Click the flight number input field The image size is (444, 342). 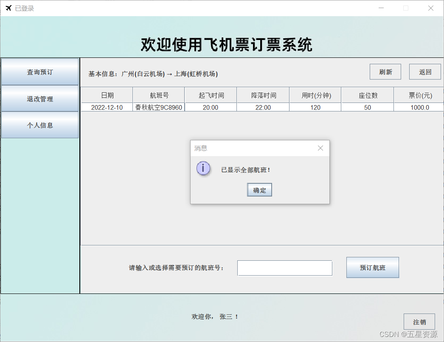coord(284,268)
